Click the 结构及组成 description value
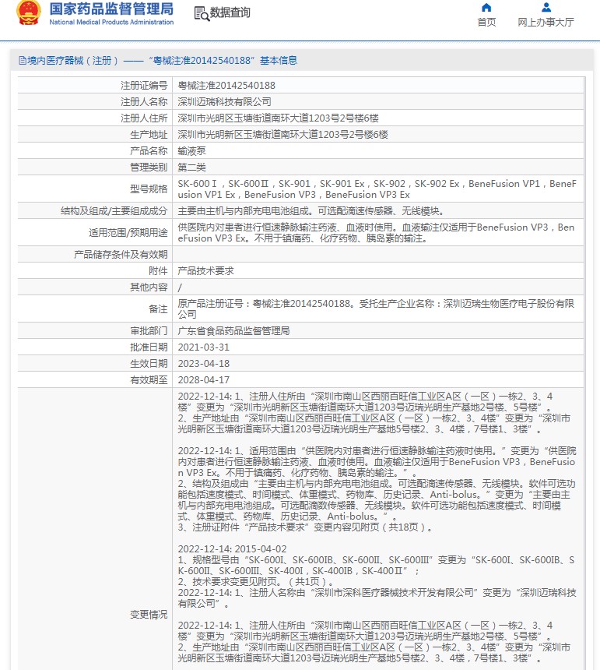 pyautogui.click(x=312, y=211)
